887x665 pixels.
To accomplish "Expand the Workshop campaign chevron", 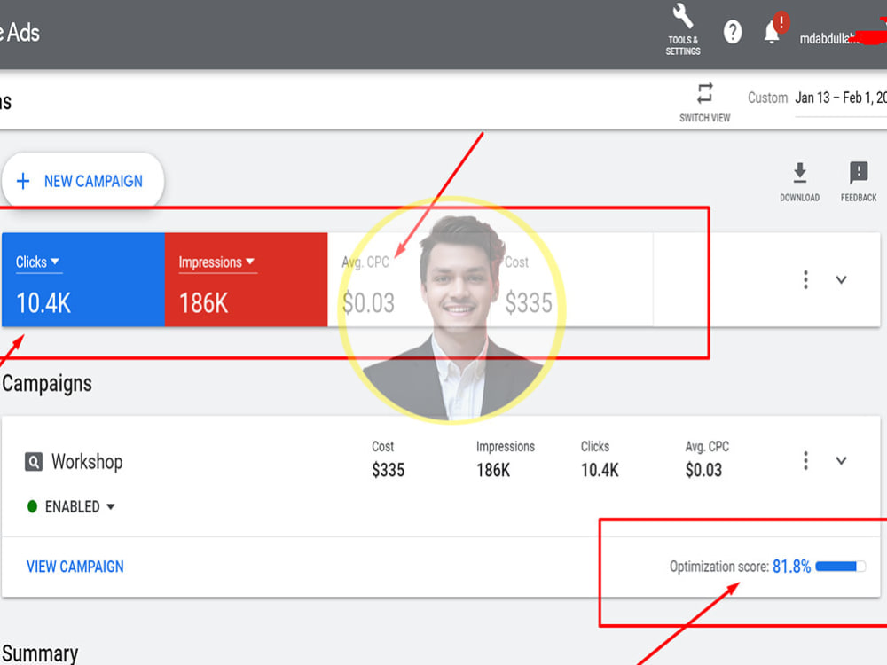I will coord(841,460).
